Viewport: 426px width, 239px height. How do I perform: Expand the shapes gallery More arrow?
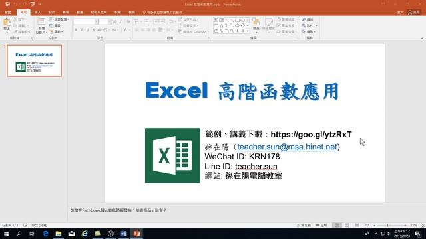coord(248,31)
